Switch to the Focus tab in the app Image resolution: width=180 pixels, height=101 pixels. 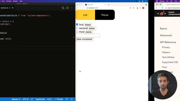(x=105, y=15)
